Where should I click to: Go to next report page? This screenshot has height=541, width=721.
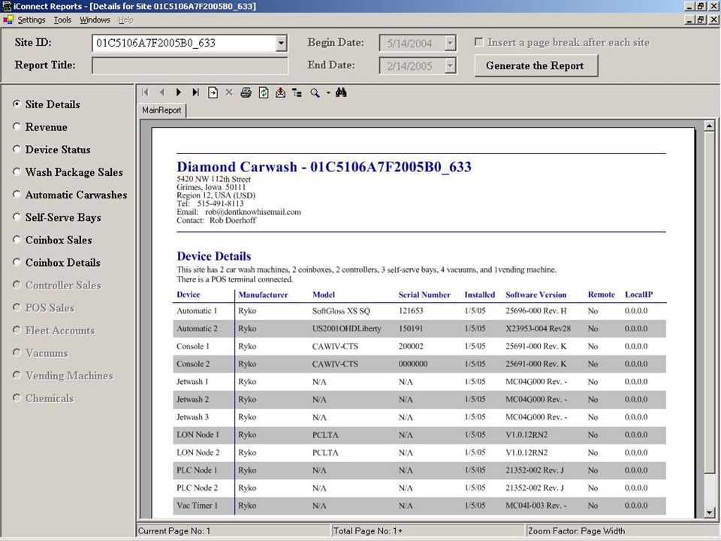[x=179, y=92]
